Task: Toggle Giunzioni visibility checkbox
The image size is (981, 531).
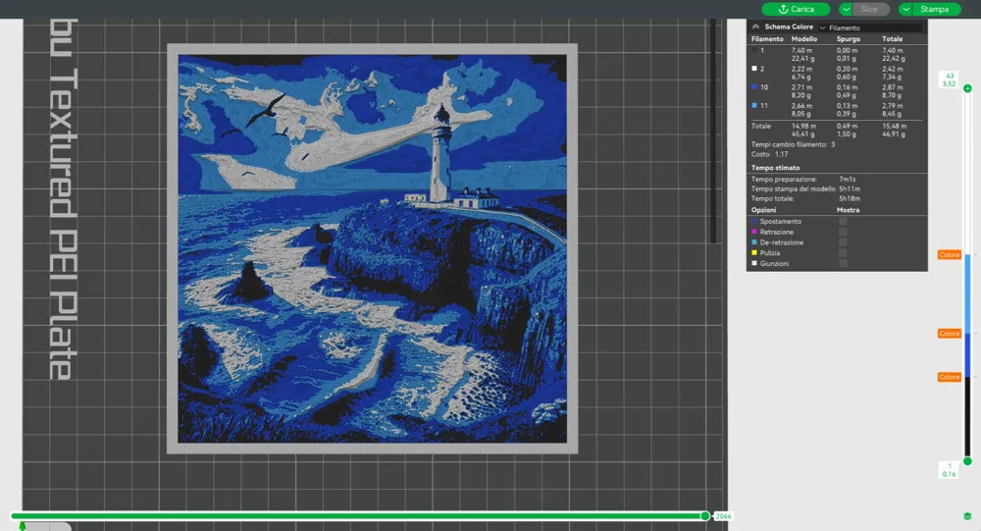Action: 843,263
